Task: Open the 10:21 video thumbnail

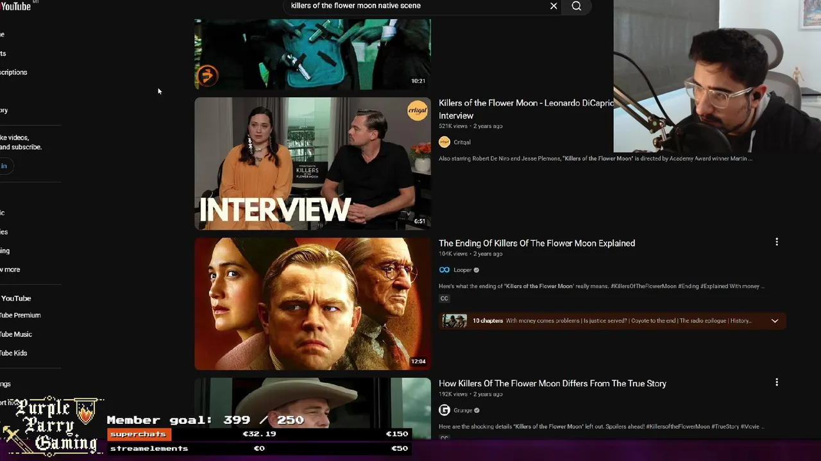Action: [x=312, y=54]
